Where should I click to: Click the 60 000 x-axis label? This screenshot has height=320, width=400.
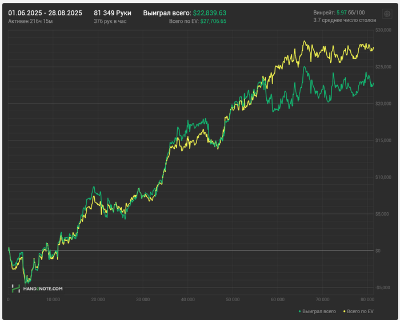278,299
